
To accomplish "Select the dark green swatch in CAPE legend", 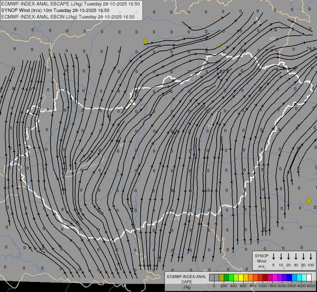I will 226,277.
